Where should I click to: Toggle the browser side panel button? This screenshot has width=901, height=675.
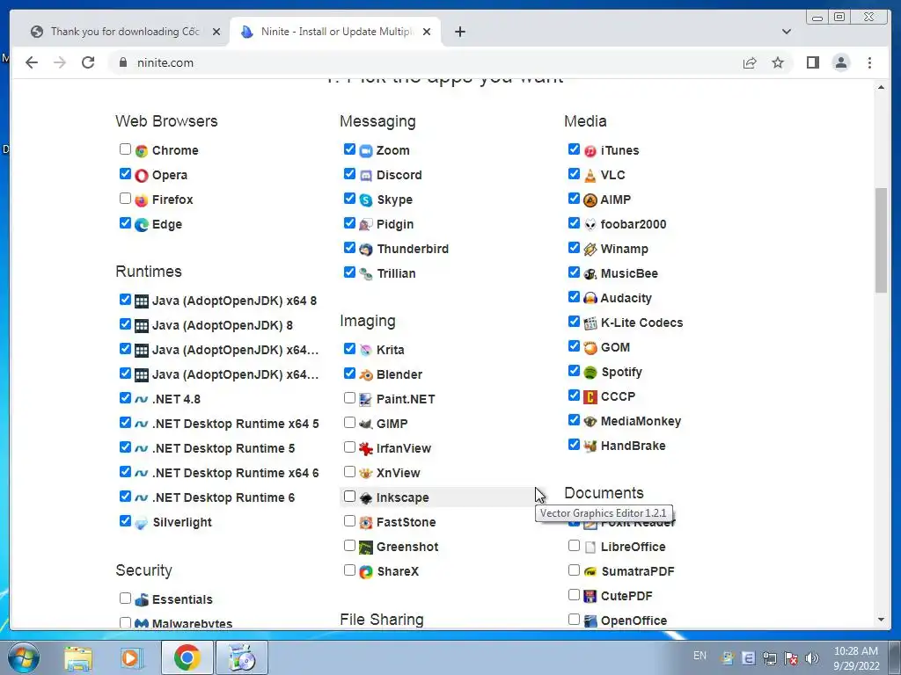point(812,62)
